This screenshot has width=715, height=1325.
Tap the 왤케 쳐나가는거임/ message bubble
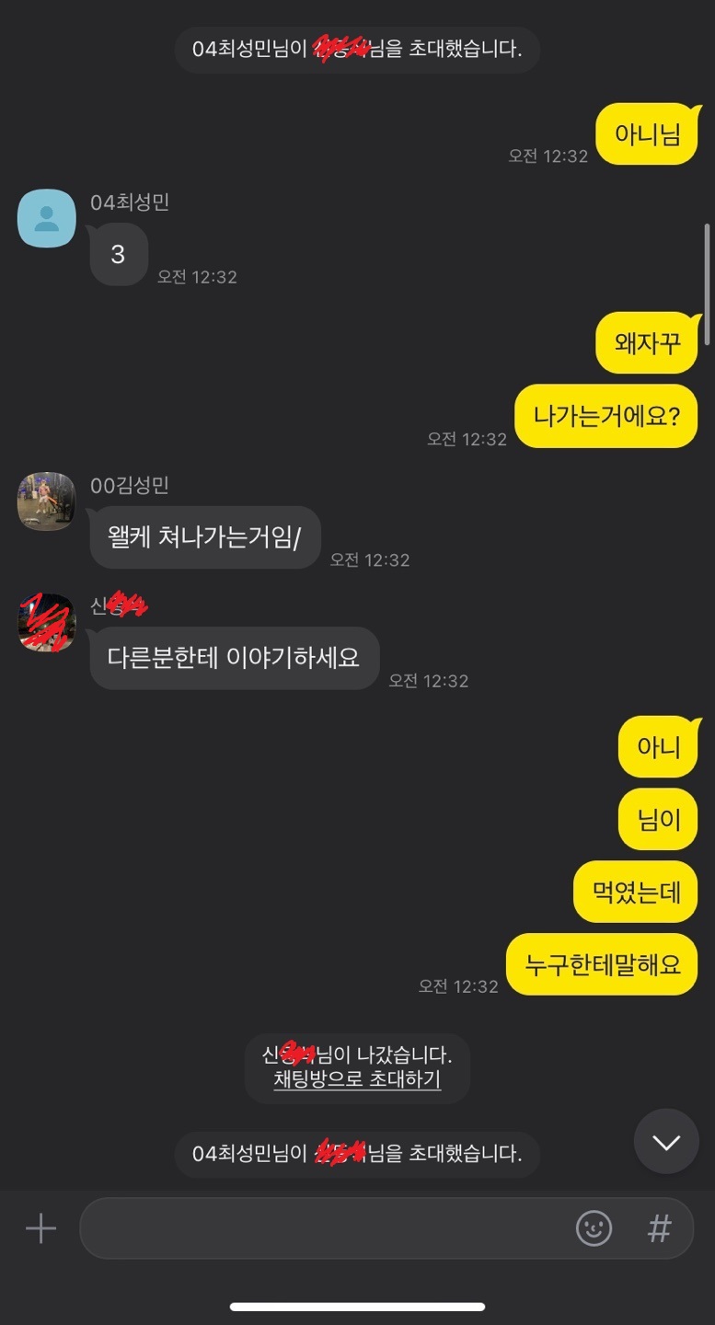[x=205, y=537]
